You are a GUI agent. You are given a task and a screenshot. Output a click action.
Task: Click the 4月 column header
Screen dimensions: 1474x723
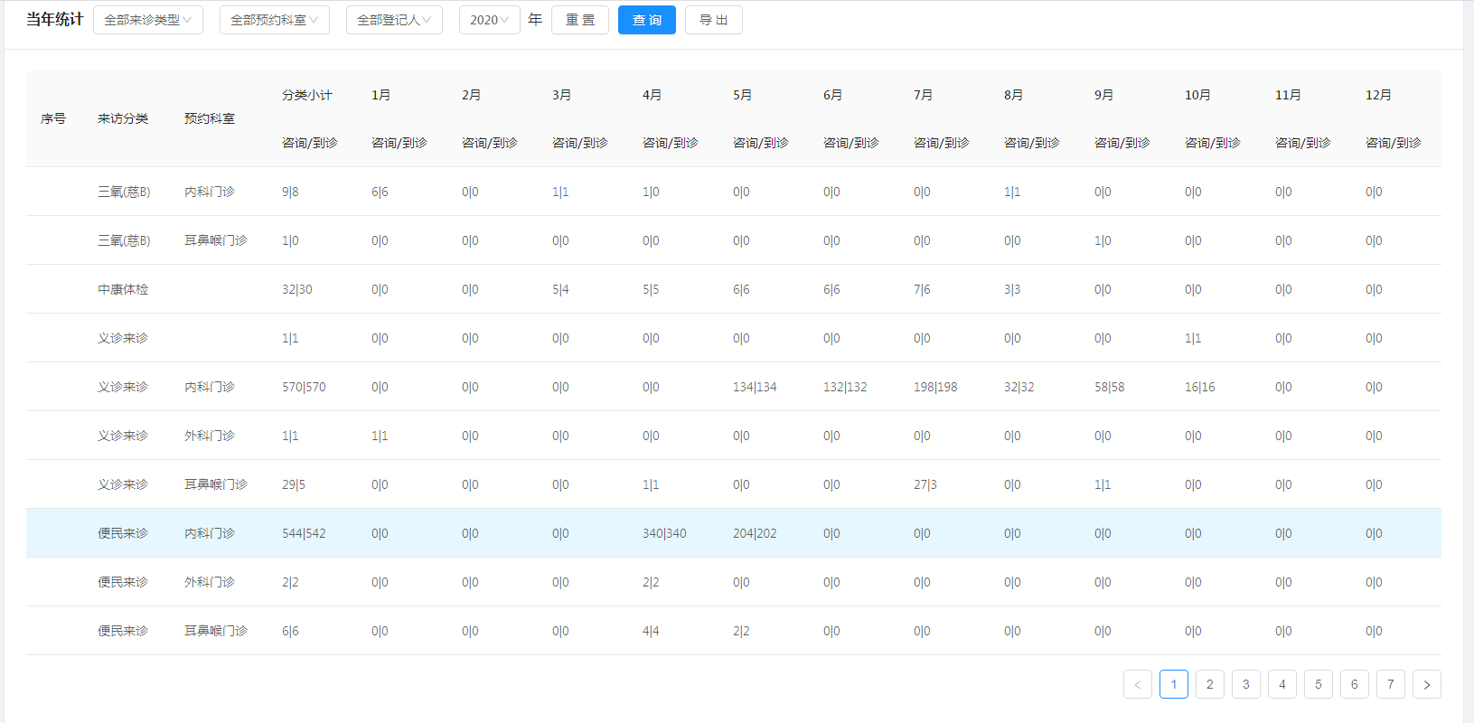pyautogui.click(x=653, y=95)
